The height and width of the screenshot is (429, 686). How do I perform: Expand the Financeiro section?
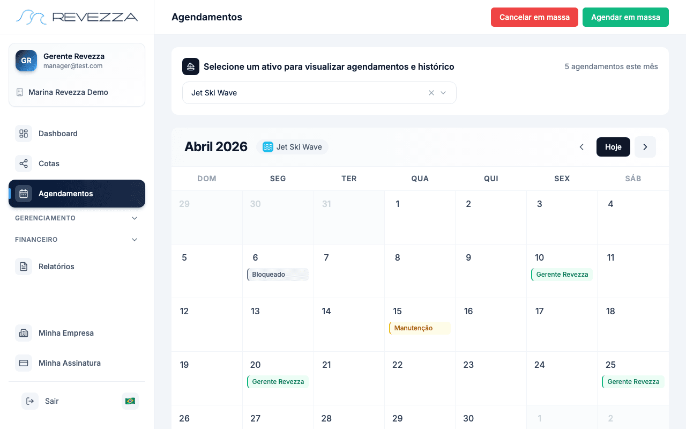[77, 240]
